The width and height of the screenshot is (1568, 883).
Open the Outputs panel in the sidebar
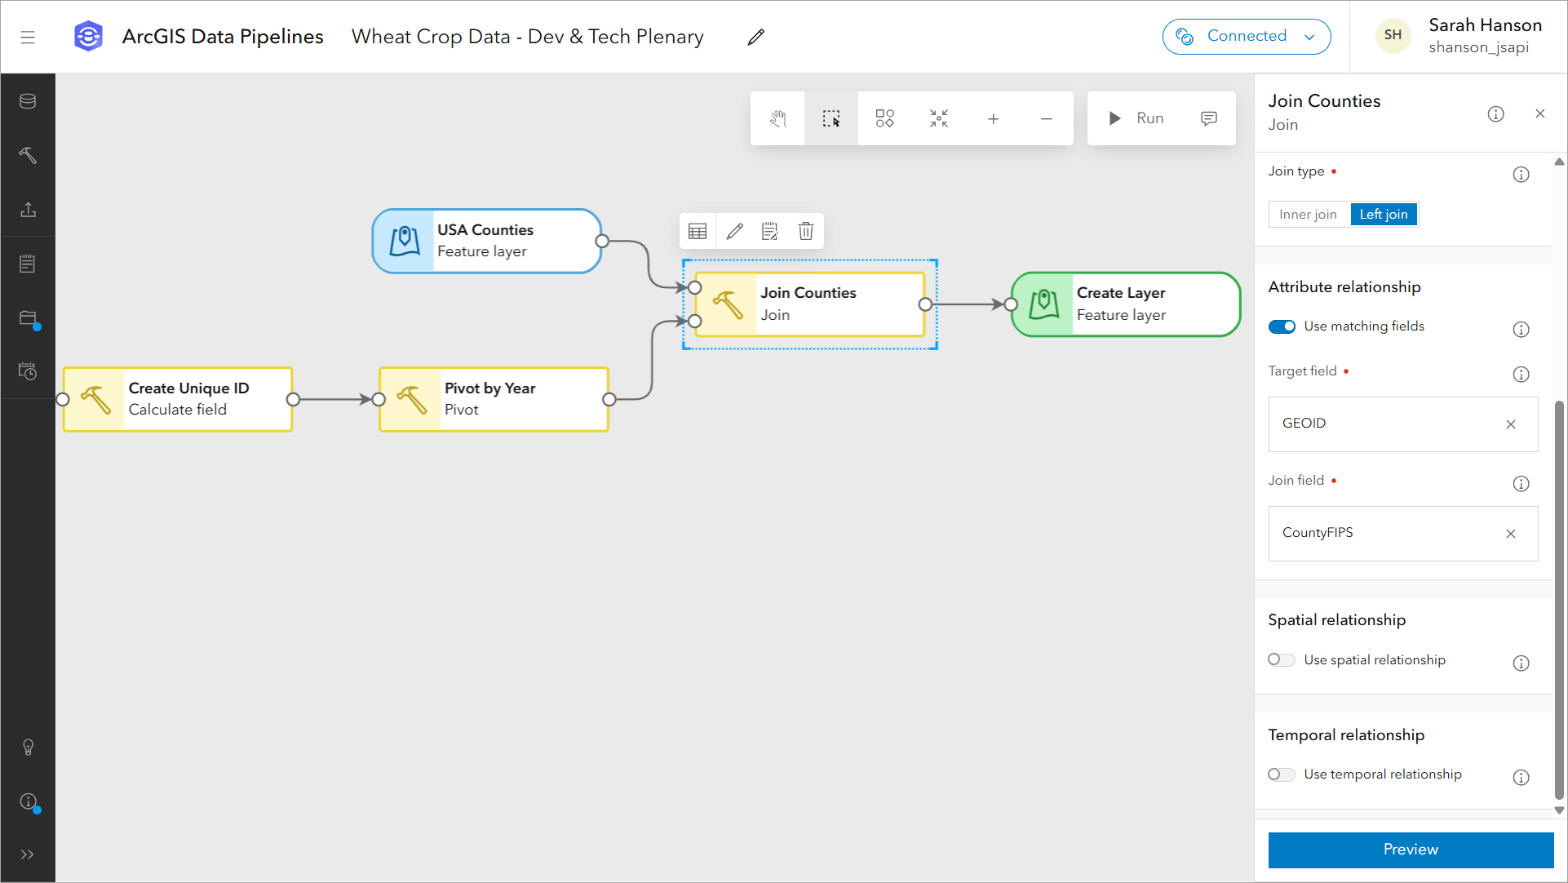click(29, 210)
